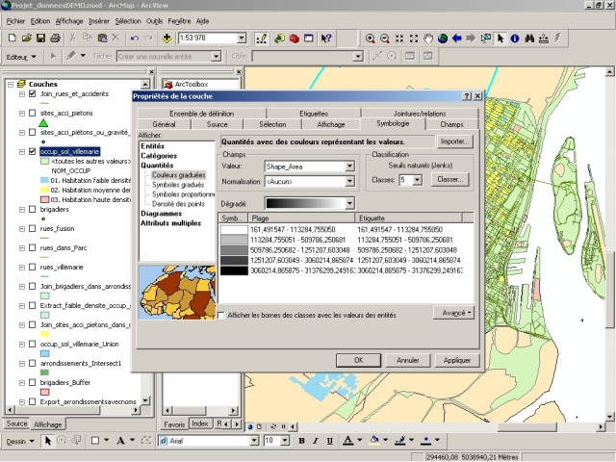Click the Find binoculars icon
Screen dimensions: 616x462
pos(529,38)
